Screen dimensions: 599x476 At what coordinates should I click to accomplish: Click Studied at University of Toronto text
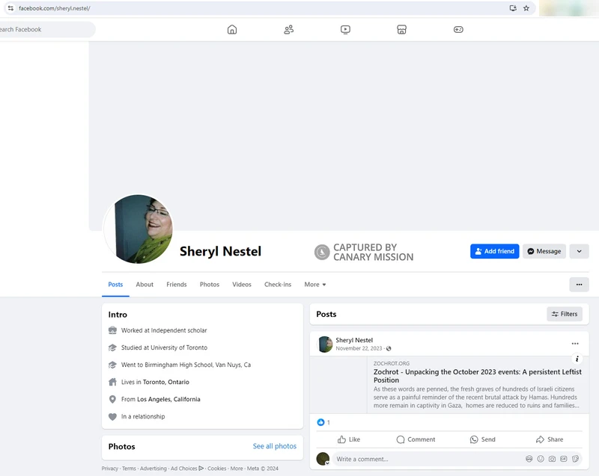(x=164, y=347)
